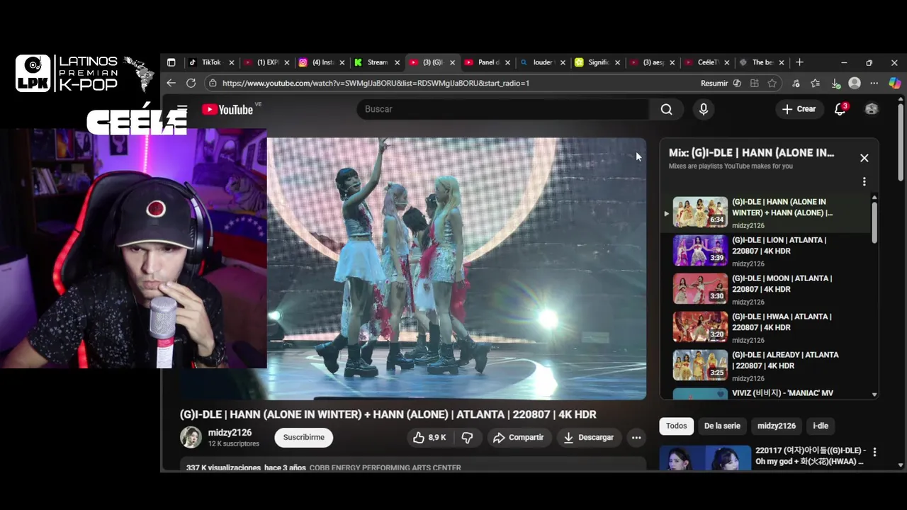
Task: Open the browser profile icon
Action: tap(855, 83)
